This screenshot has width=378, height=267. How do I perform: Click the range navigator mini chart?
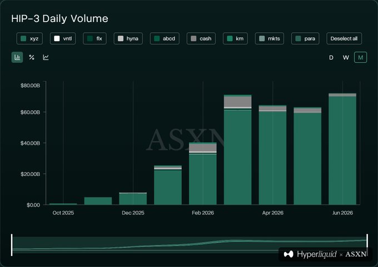[189, 245]
